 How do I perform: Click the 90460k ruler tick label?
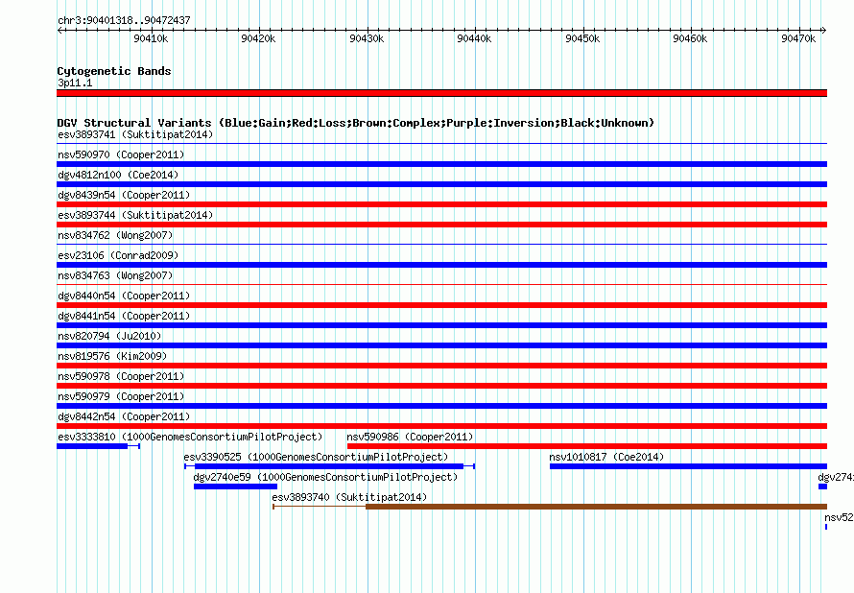click(690, 38)
